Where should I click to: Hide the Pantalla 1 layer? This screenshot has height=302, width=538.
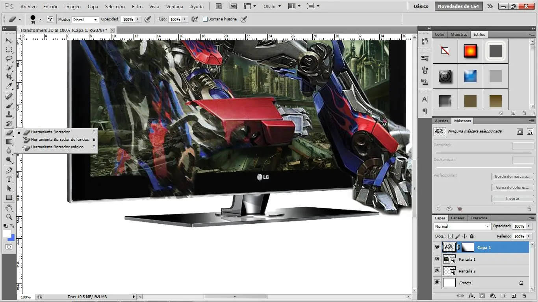(x=437, y=259)
